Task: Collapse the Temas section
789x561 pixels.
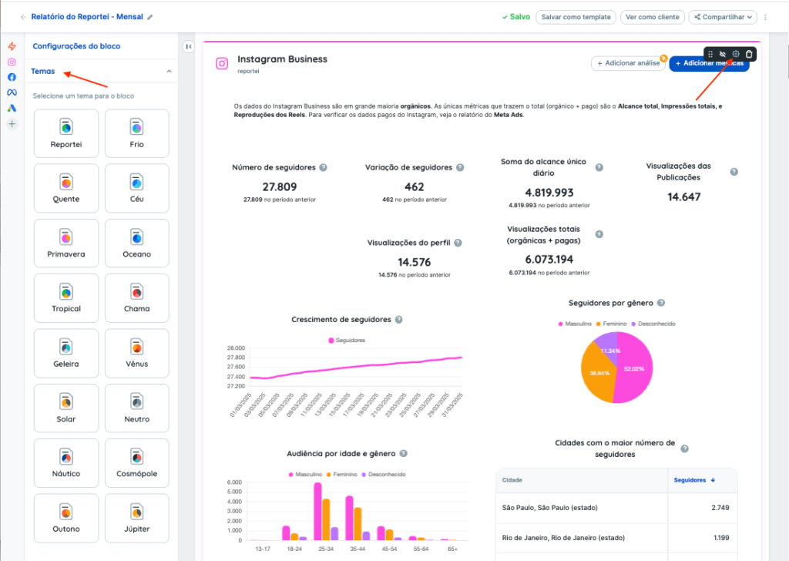Action: (170, 72)
